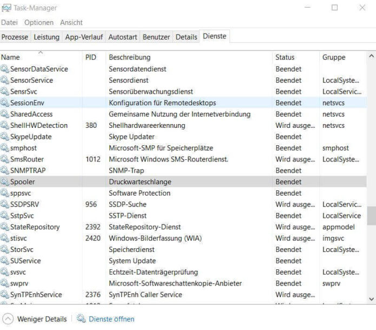
Task: Click the scrollbar up arrow
Action: [371, 56]
